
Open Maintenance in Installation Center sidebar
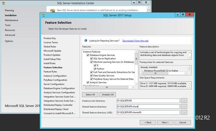11,20
